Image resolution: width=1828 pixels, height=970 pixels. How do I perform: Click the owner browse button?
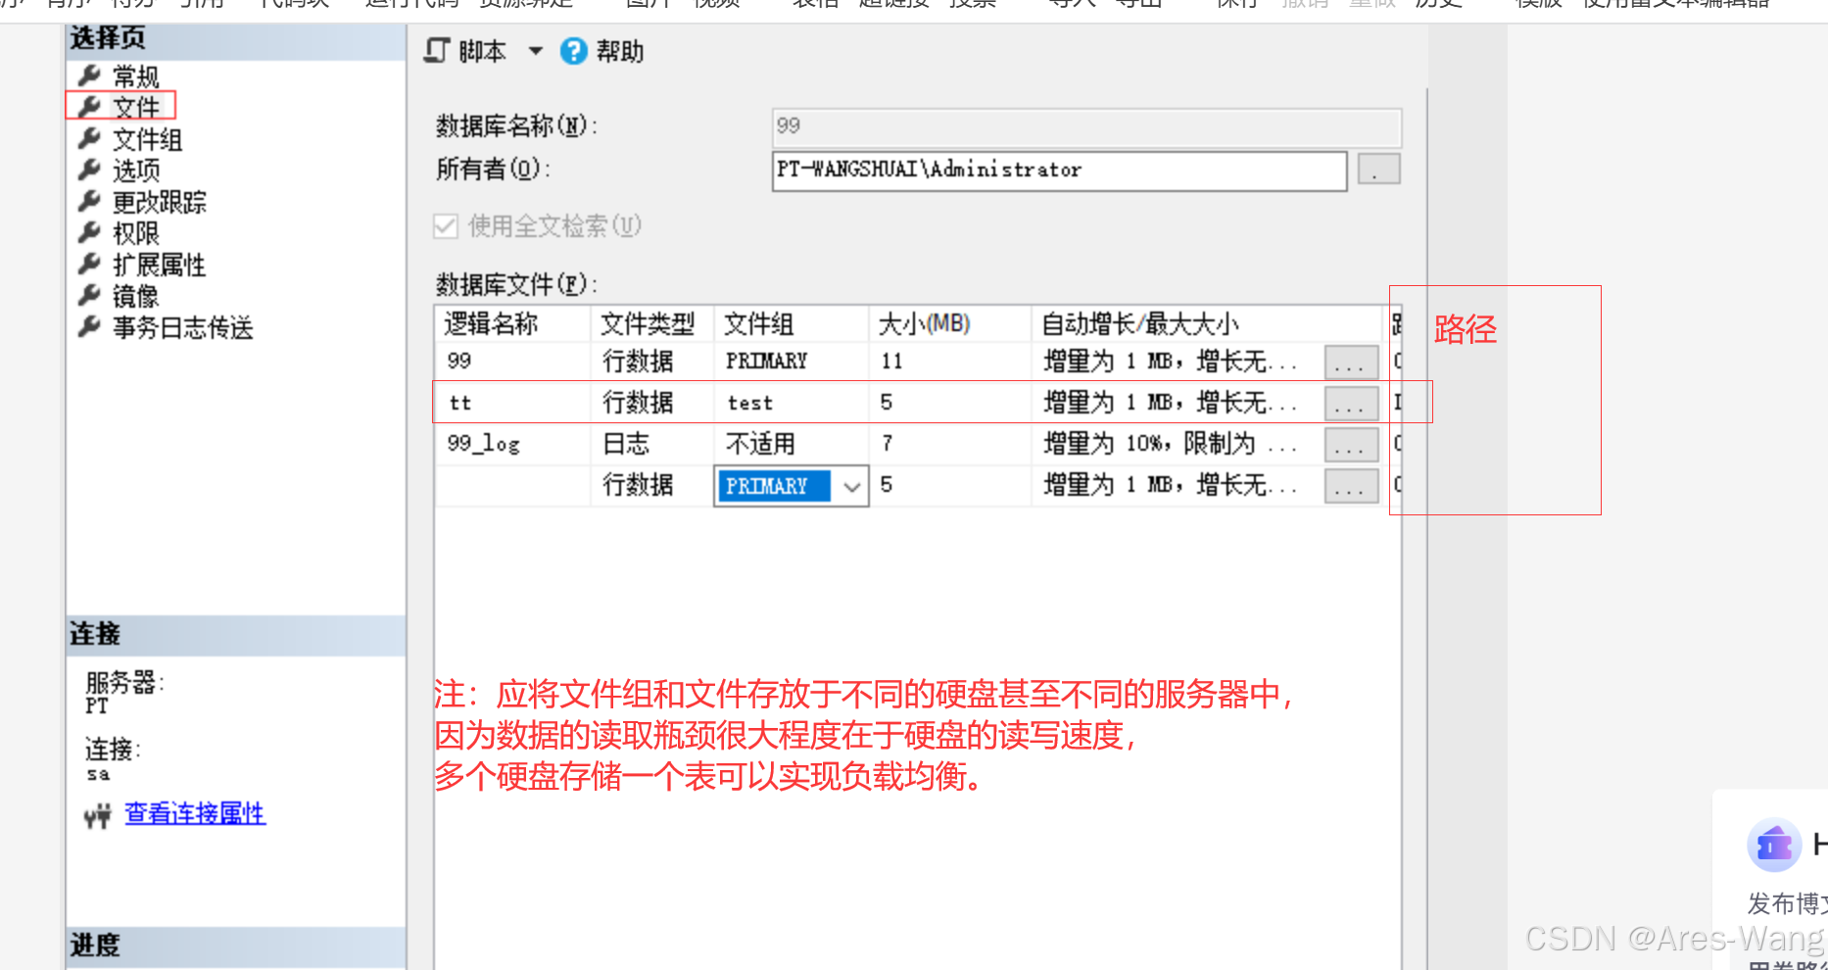(1378, 170)
